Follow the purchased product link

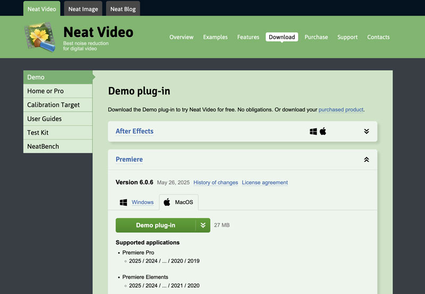(341, 110)
